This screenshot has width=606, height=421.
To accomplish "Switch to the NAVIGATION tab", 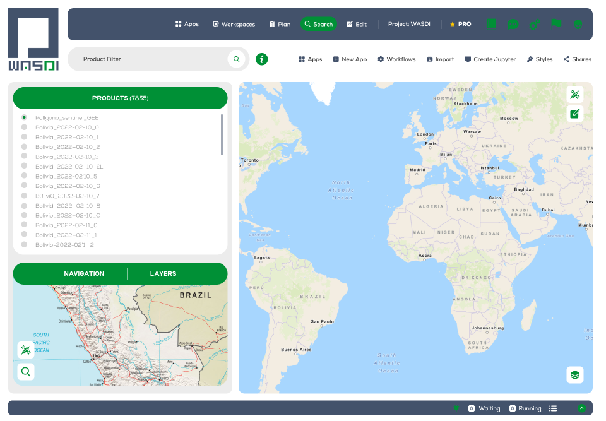I will (84, 274).
